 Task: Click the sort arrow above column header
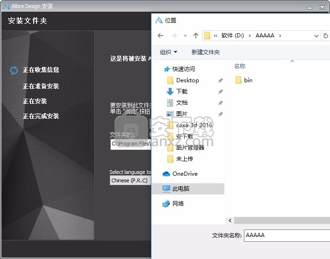[x=292, y=61]
